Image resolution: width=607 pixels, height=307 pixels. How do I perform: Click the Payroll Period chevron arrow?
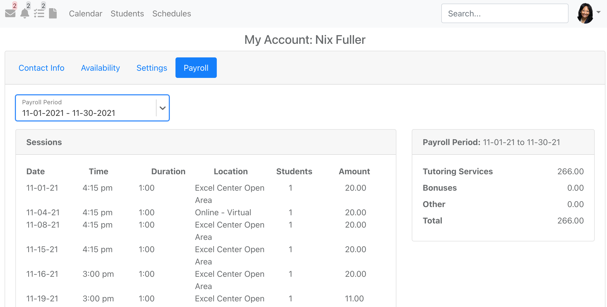(162, 108)
